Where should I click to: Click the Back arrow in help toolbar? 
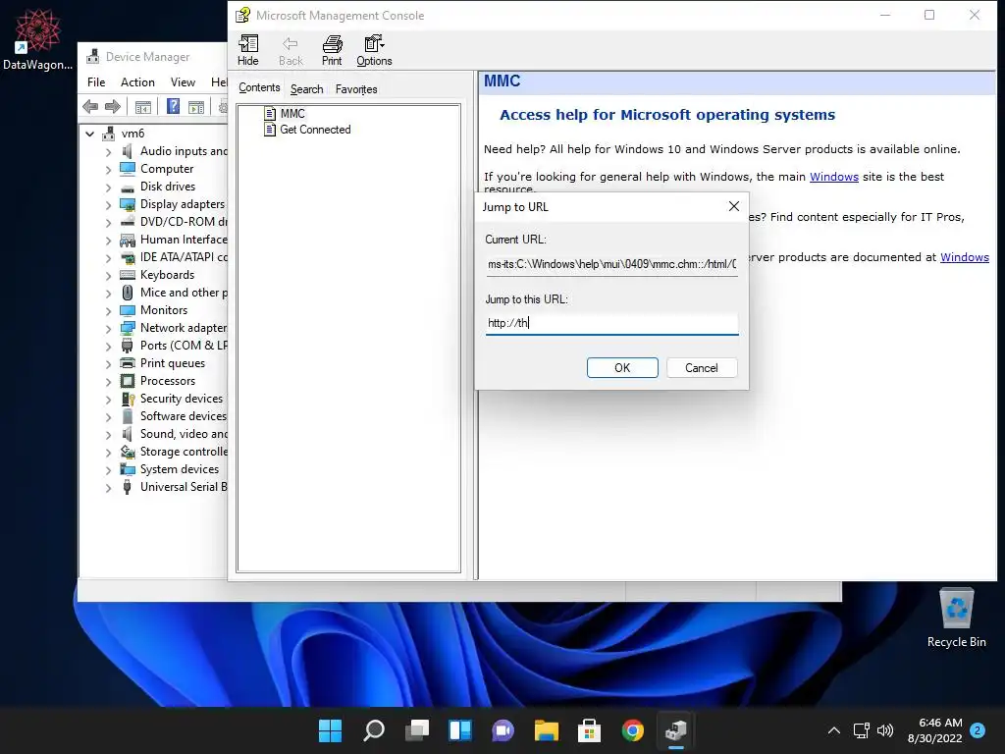(x=291, y=51)
